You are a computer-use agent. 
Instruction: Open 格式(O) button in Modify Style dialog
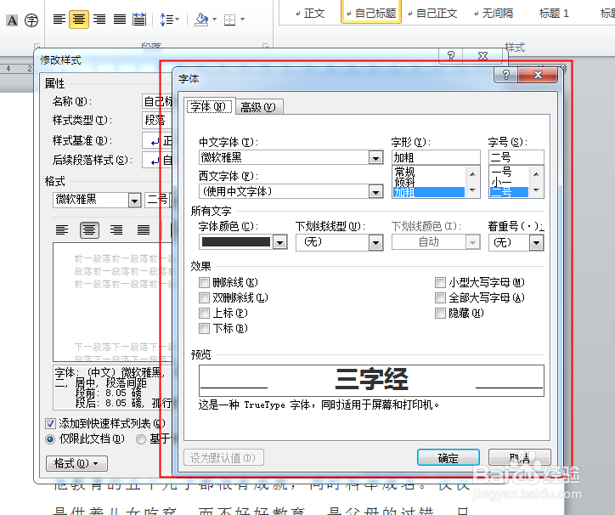click(x=76, y=463)
